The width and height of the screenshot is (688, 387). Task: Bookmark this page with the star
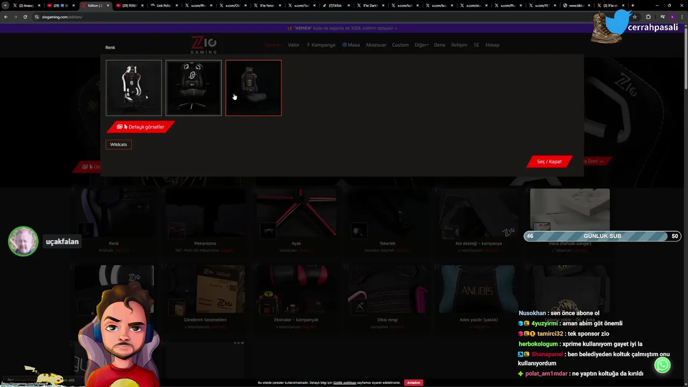(634, 17)
